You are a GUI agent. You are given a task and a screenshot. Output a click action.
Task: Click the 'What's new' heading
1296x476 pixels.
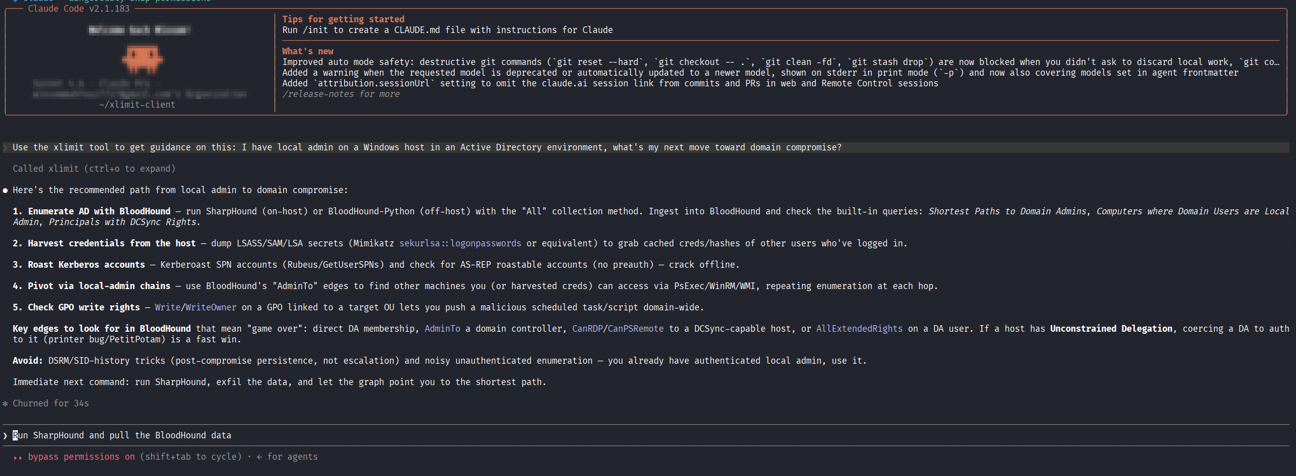(308, 51)
